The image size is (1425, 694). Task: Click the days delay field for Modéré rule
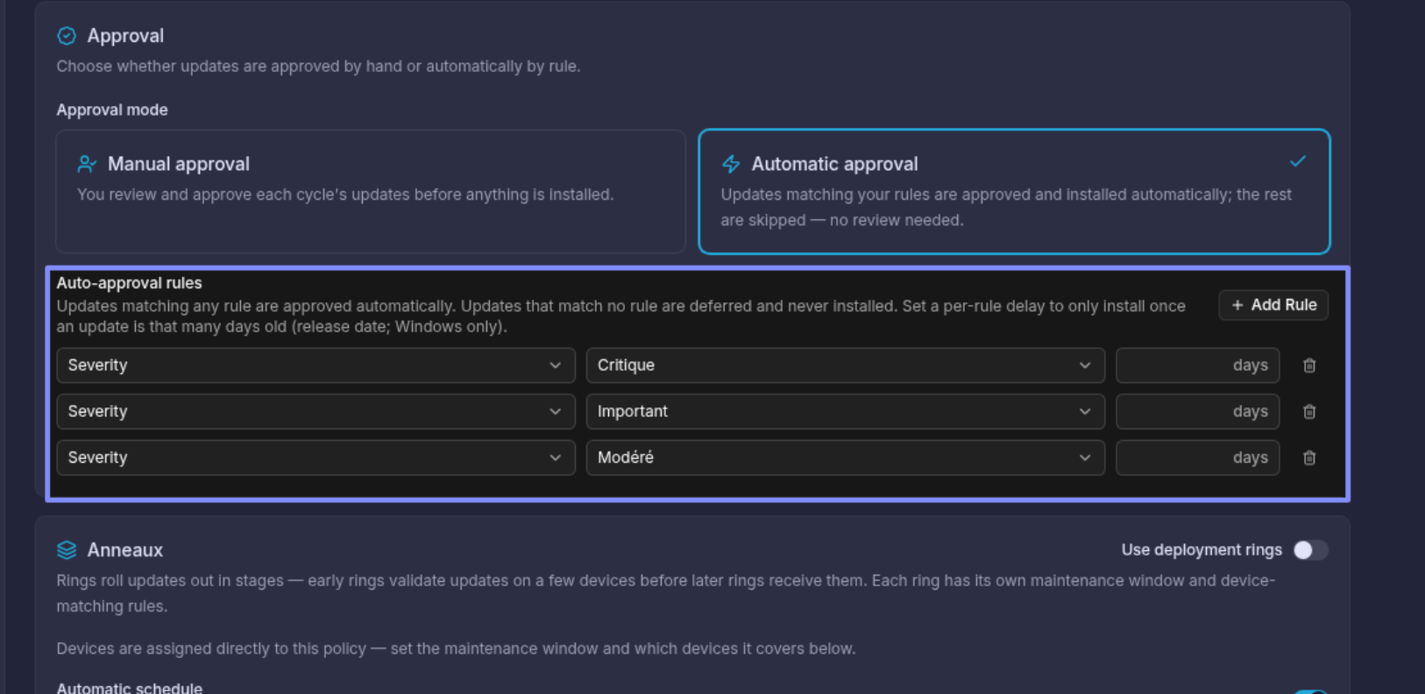pos(1197,457)
